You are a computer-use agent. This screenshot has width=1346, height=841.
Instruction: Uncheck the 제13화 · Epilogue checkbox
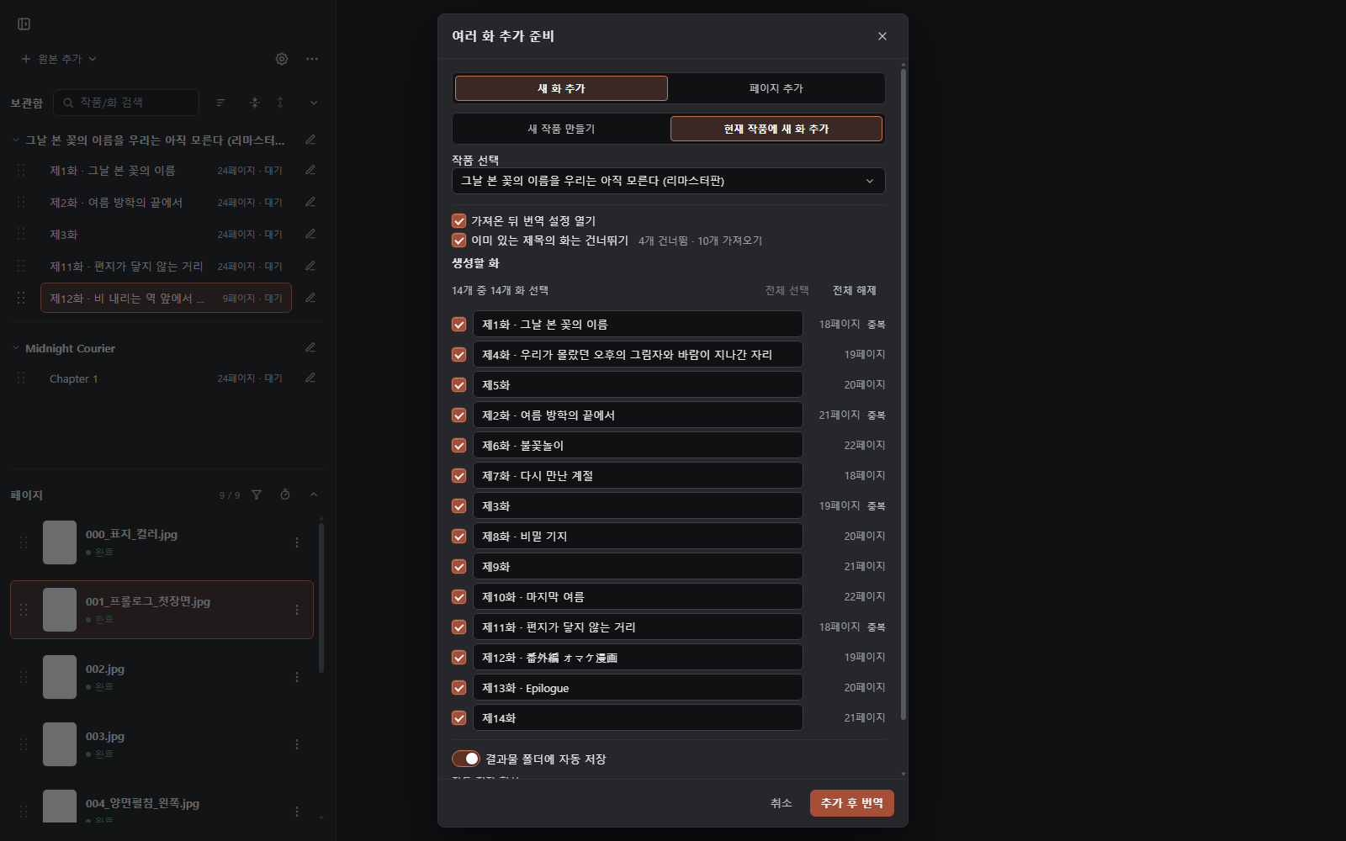coord(459,688)
